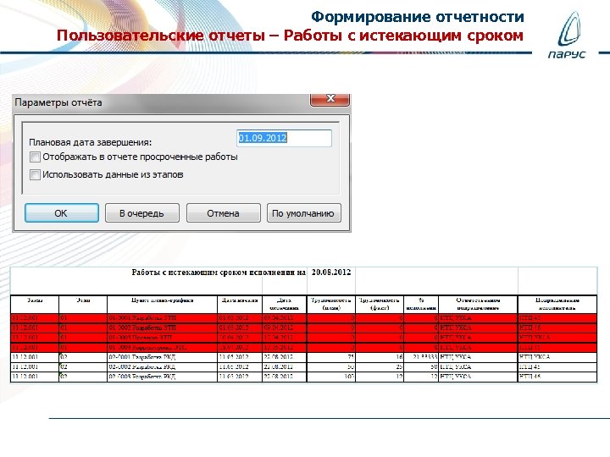The width and height of the screenshot is (610, 457).
Task: Enable 'Отображать в отчете просроченные работы' checkbox
Action: [35, 157]
